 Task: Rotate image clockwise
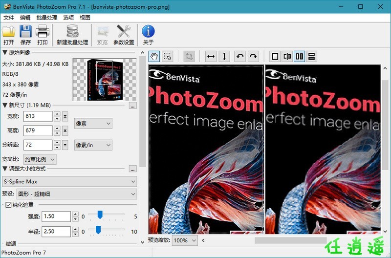(253, 56)
